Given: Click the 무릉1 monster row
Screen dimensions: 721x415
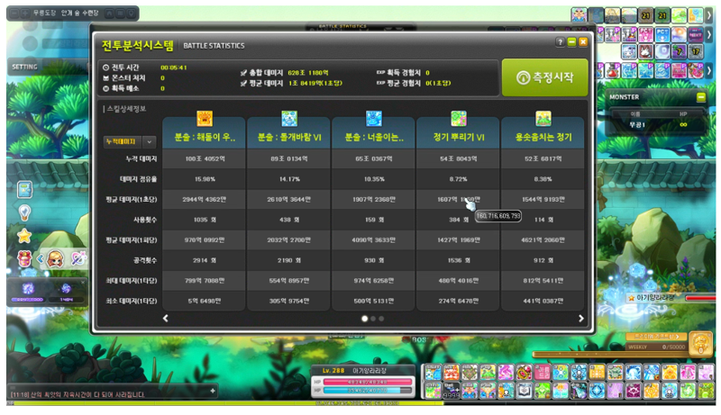Looking at the screenshot, I should [659, 125].
